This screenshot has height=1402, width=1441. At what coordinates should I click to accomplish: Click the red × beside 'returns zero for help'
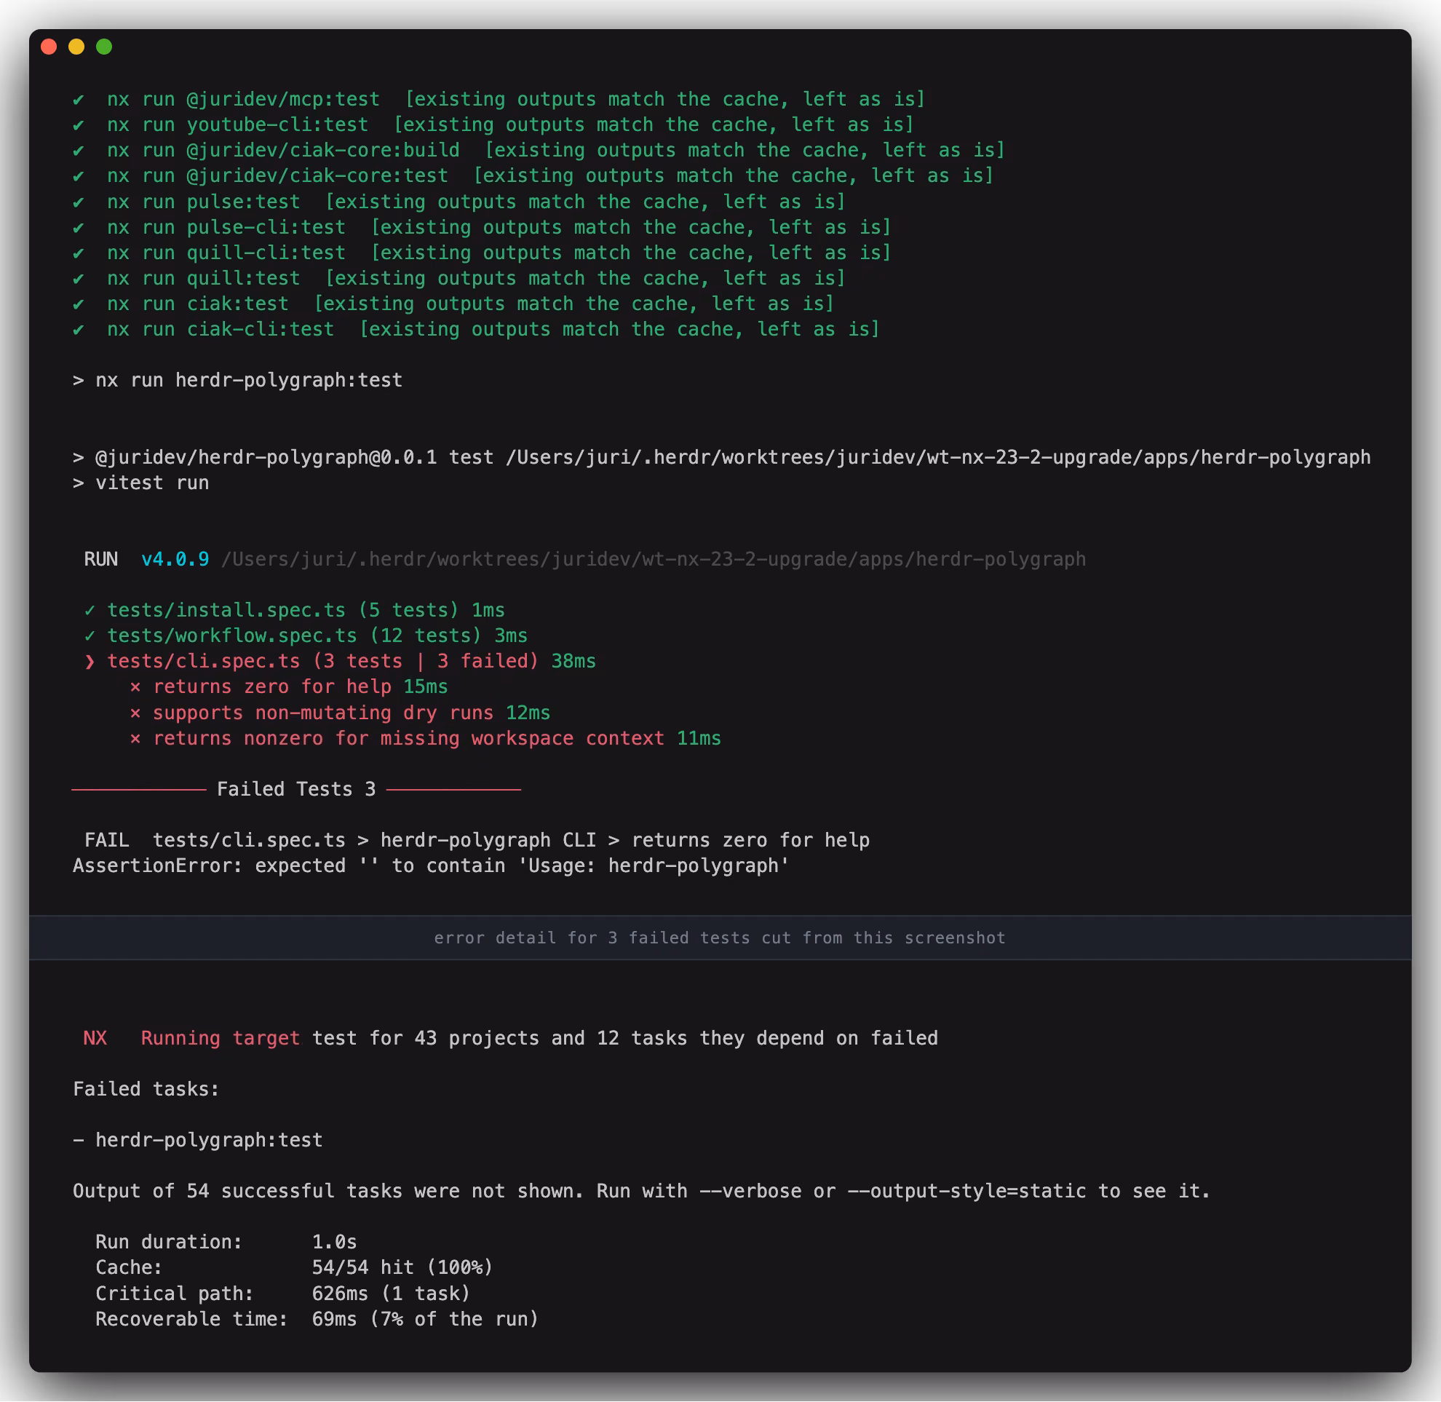click(x=135, y=688)
